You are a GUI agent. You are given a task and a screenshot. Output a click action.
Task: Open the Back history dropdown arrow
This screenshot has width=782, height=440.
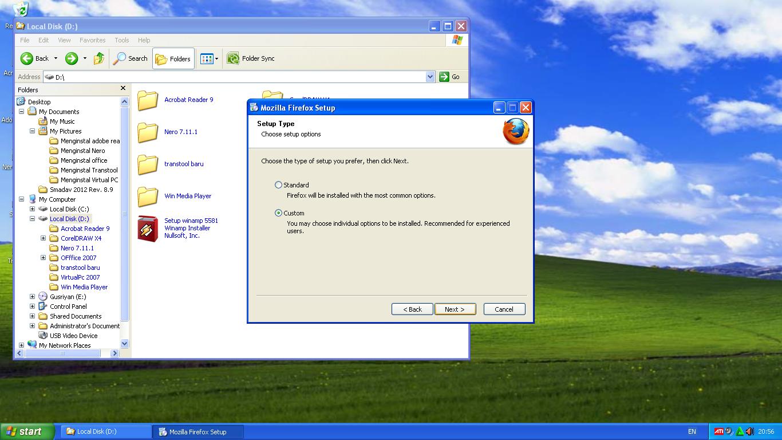coord(56,58)
